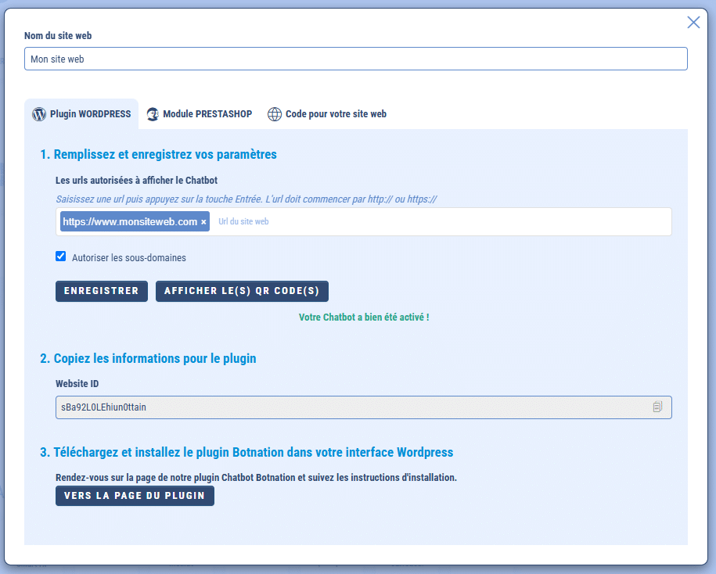Select the 'Code pour votre site web' tab
Viewport: 716px width, 574px height.
[x=336, y=114]
